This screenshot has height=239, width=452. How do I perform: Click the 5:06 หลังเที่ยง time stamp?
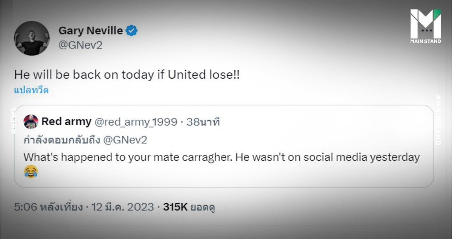[48, 207]
